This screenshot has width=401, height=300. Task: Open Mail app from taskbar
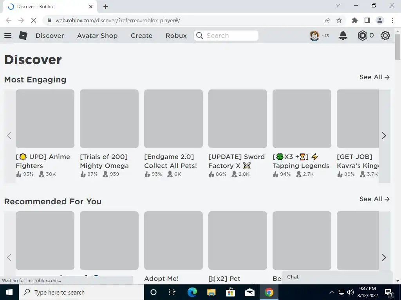(249, 292)
